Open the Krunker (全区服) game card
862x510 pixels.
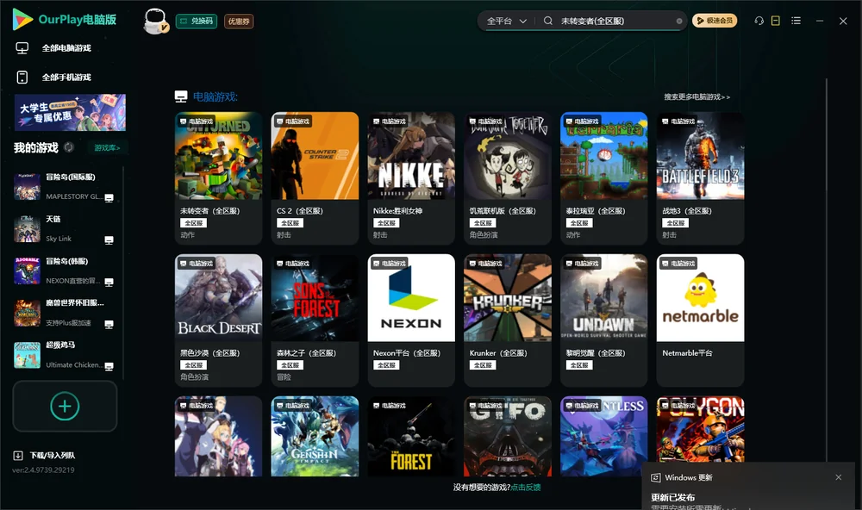[508, 320]
